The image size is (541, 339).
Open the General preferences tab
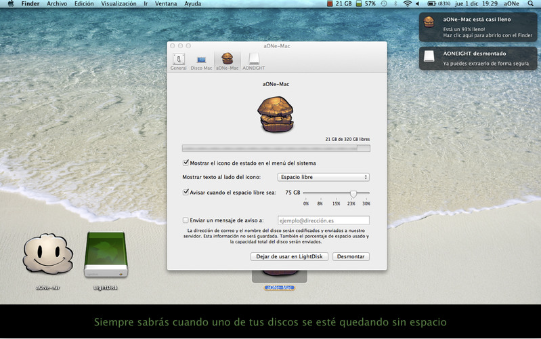click(x=178, y=62)
